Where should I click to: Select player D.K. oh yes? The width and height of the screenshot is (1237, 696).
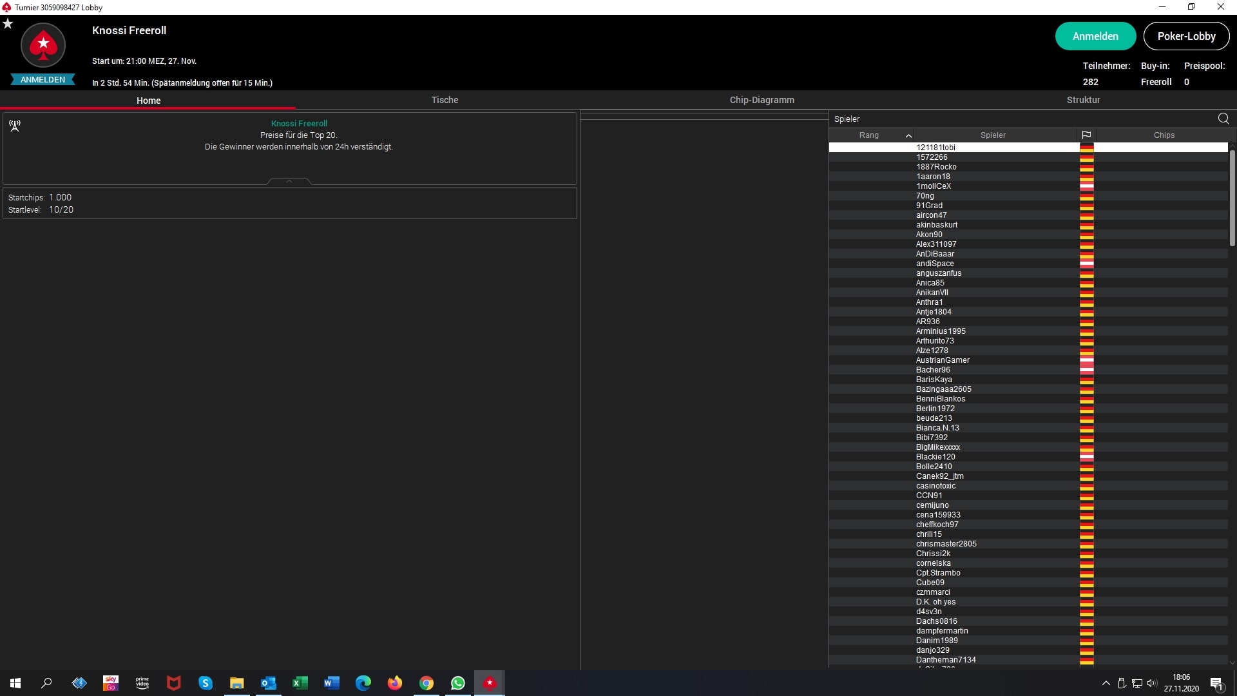1028,602
